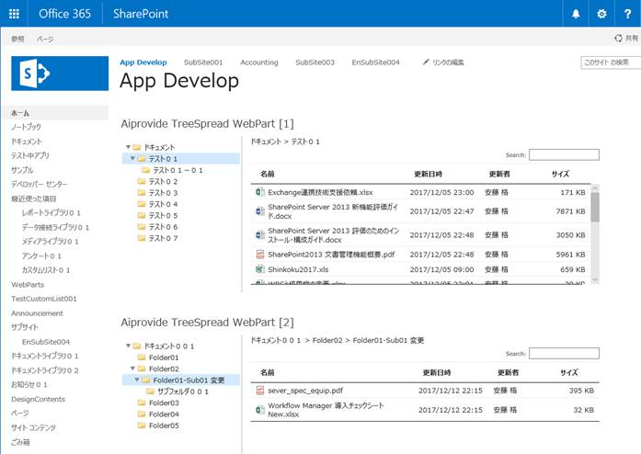Image resolution: width=641 pixels, height=454 pixels.
Task: Click the folder icon of テスト０１－０１
Action: [x=145, y=170]
